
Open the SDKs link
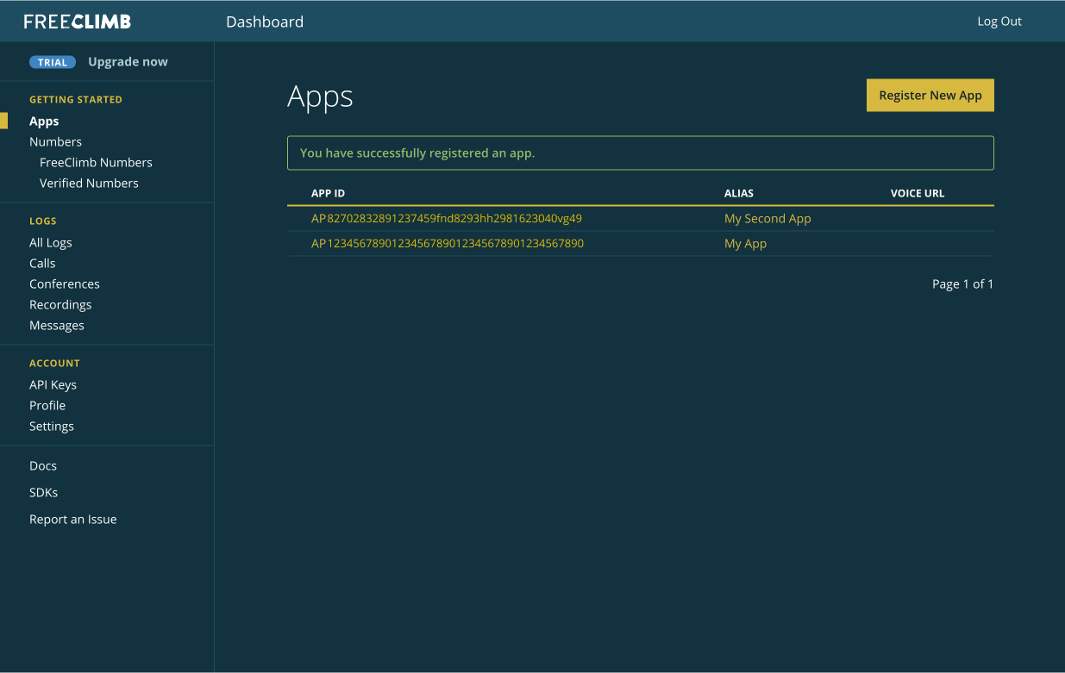[x=44, y=493]
